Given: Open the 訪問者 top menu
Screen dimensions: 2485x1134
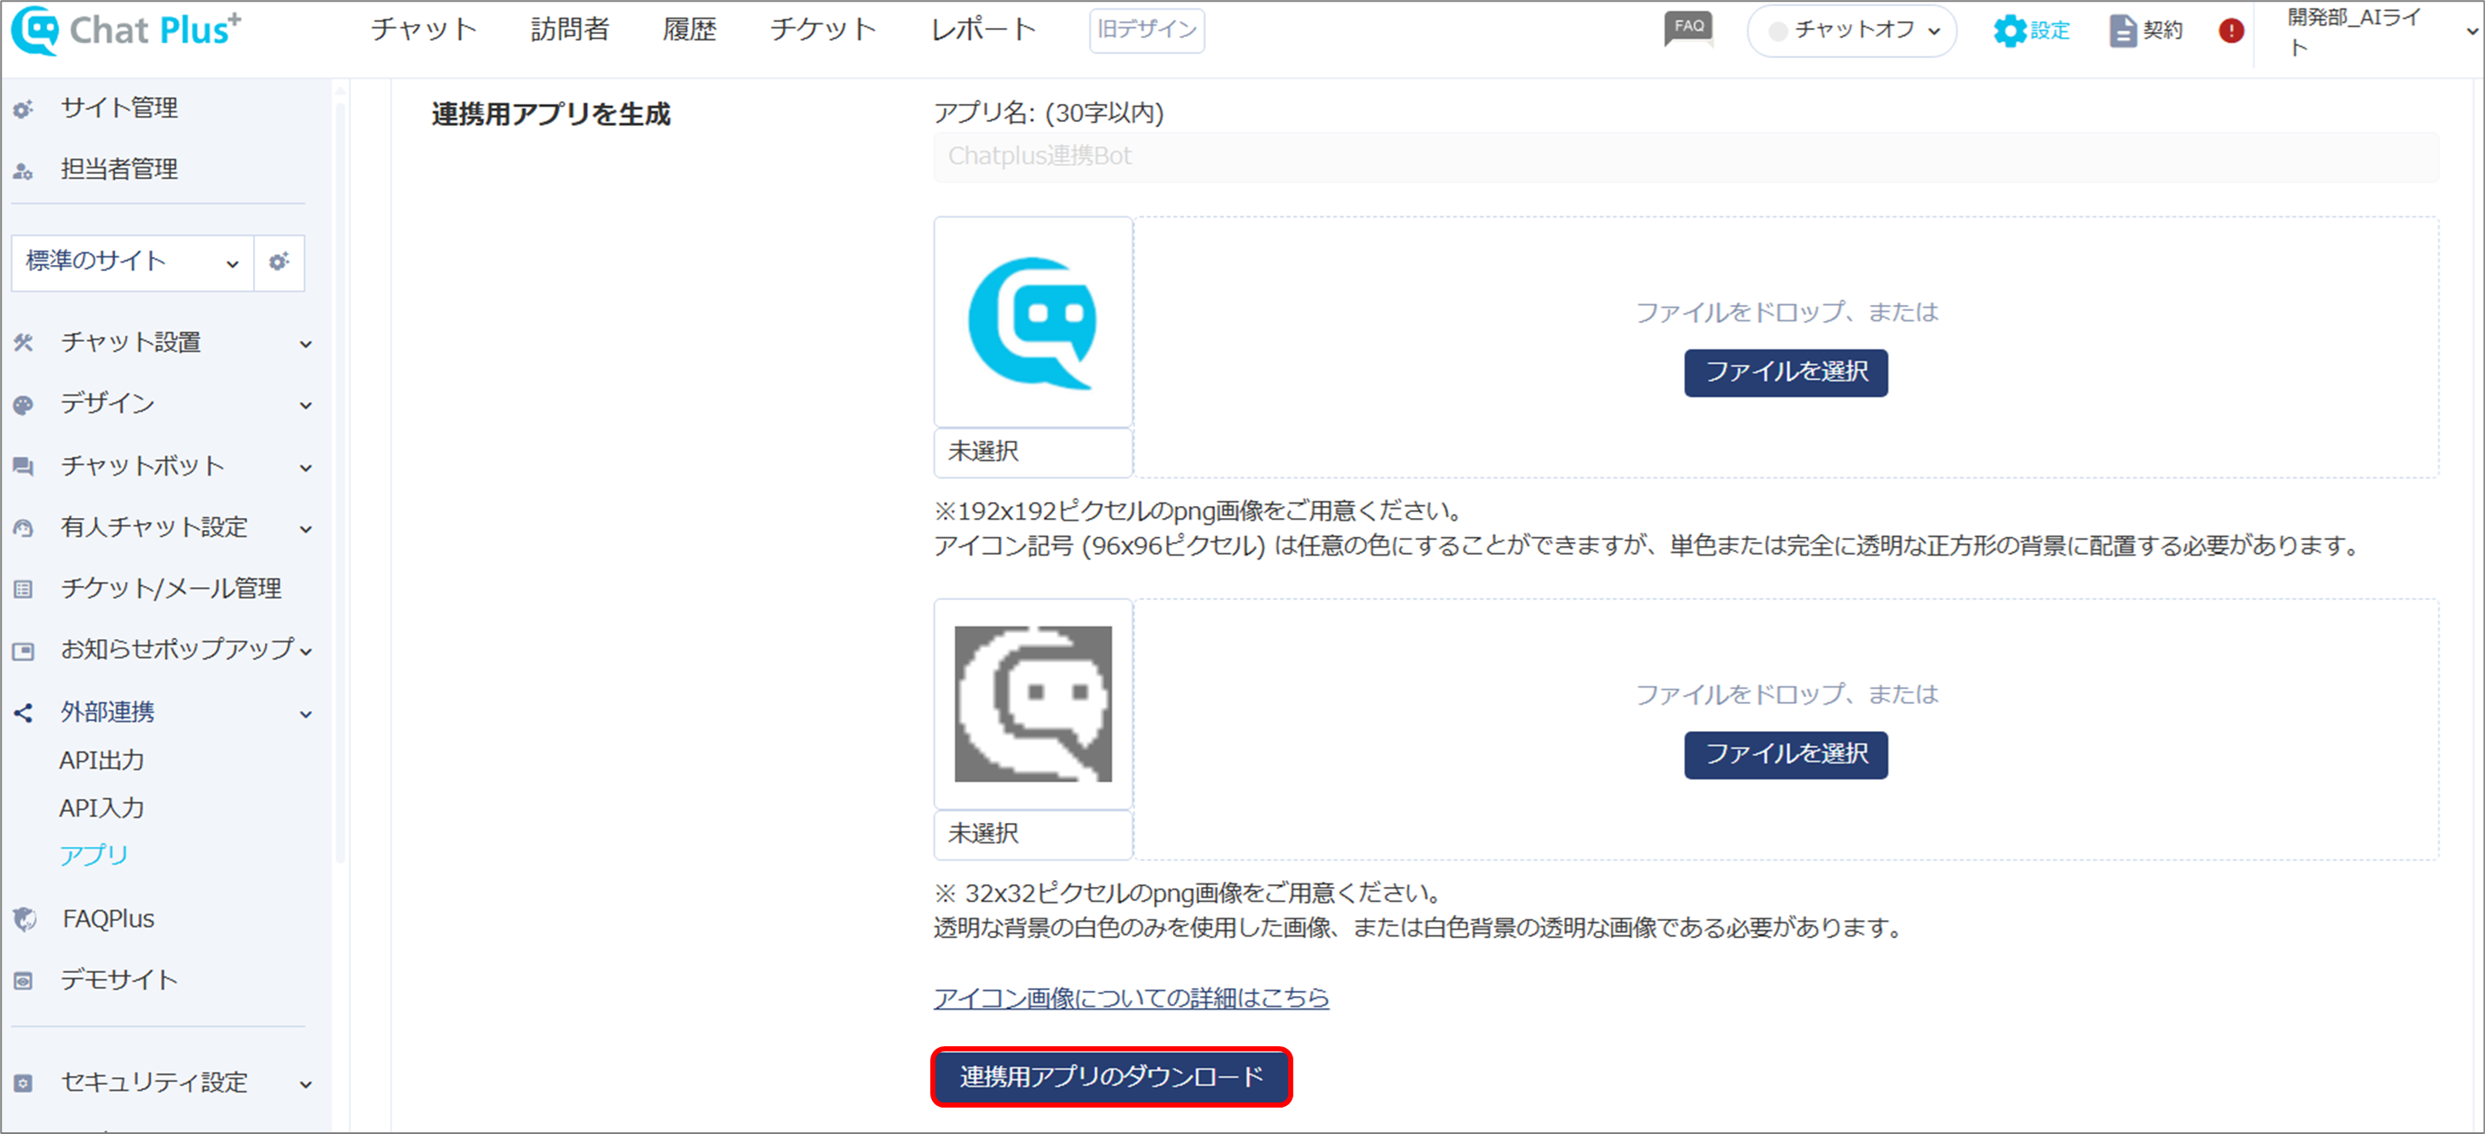Looking at the screenshot, I should pyautogui.click(x=569, y=29).
